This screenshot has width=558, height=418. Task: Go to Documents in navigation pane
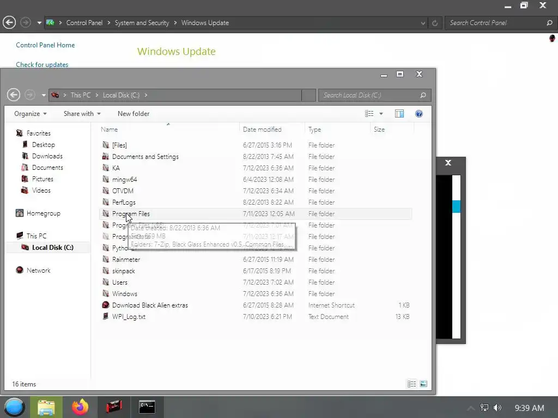[47, 168]
